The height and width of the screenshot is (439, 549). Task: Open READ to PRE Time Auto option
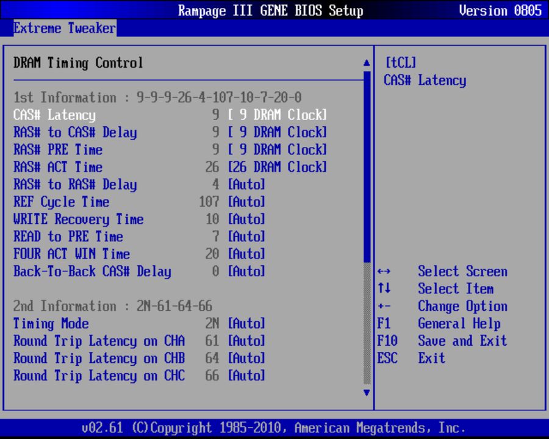pyautogui.click(x=246, y=237)
